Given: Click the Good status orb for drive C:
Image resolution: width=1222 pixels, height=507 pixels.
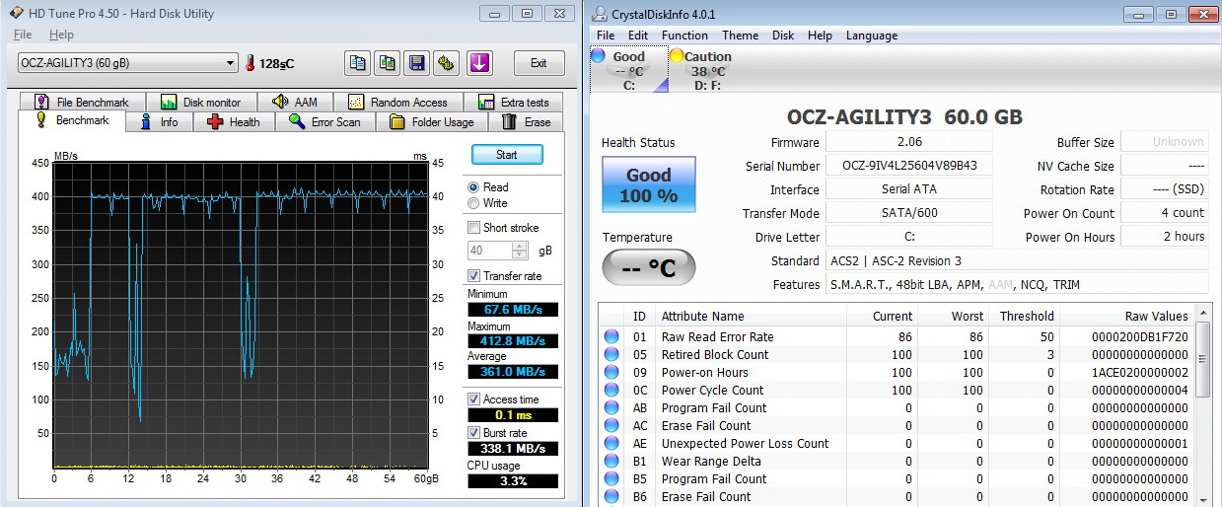Looking at the screenshot, I should 598,56.
